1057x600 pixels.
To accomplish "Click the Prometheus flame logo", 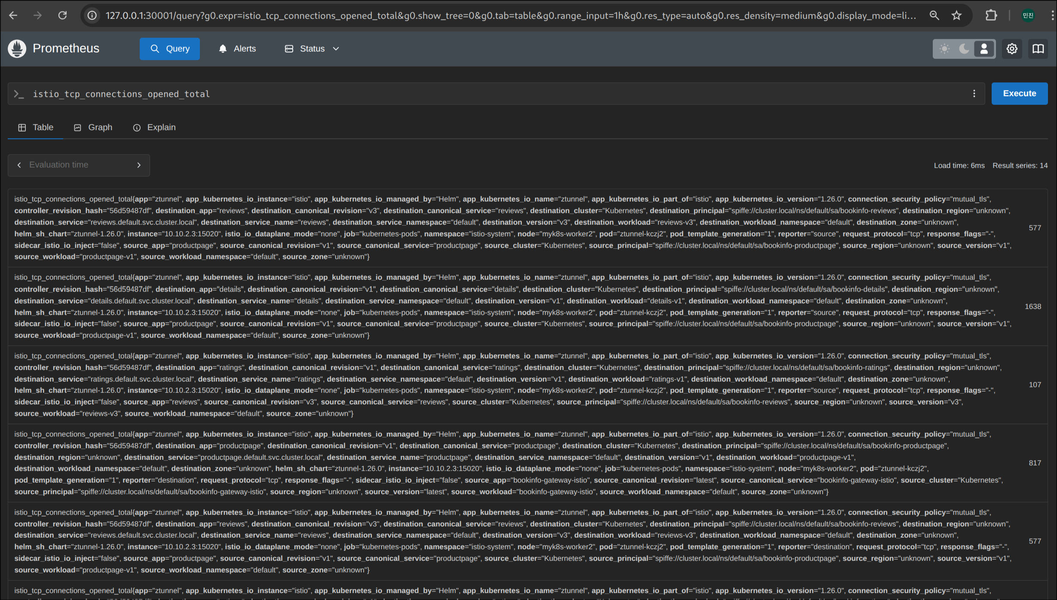I will tap(17, 49).
